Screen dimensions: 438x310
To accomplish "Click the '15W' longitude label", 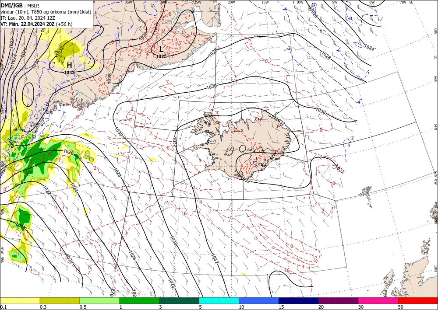I will pyautogui.click(x=265, y=2).
